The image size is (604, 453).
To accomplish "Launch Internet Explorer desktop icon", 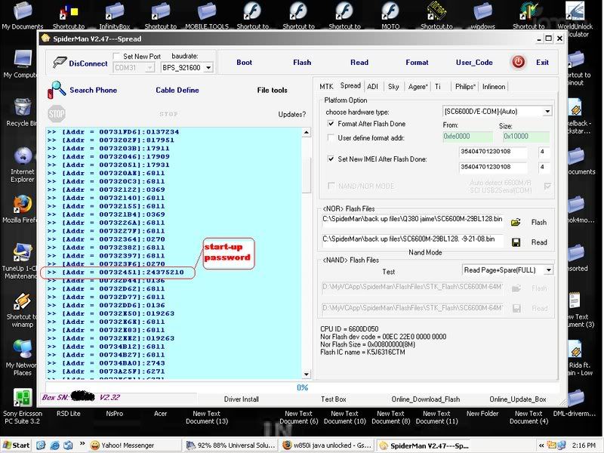I will coord(23,165).
